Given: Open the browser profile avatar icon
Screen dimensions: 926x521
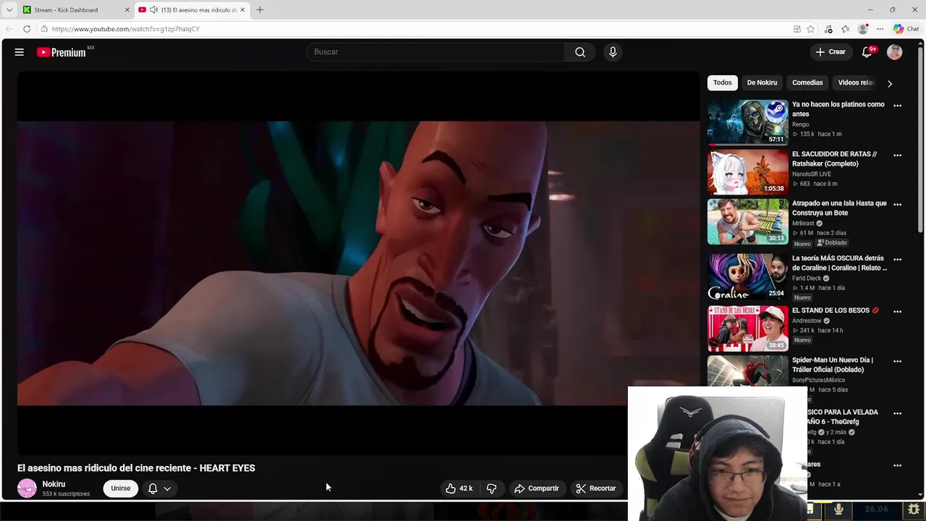Looking at the screenshot, I should (862, 29).
